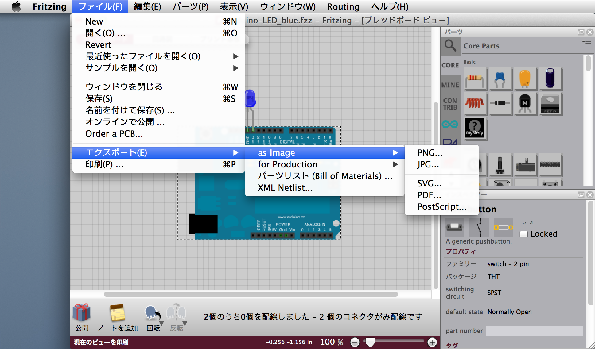595x349 pixels.
Task: Open the Edit menu
Action: pos(147,6)
